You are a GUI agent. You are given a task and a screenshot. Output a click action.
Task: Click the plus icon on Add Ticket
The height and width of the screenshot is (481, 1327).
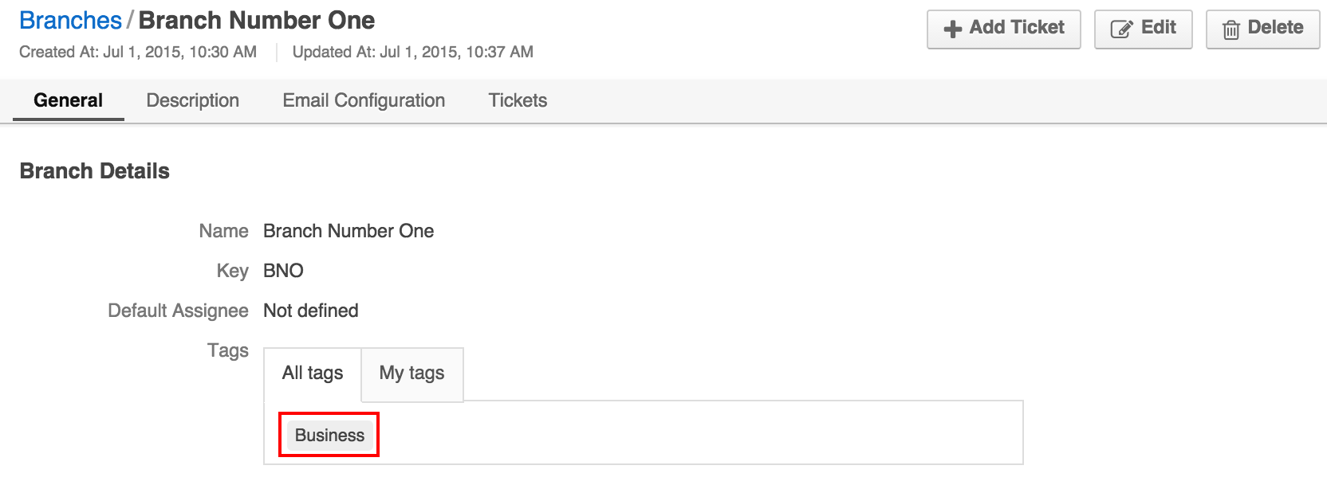coord(952,29)
